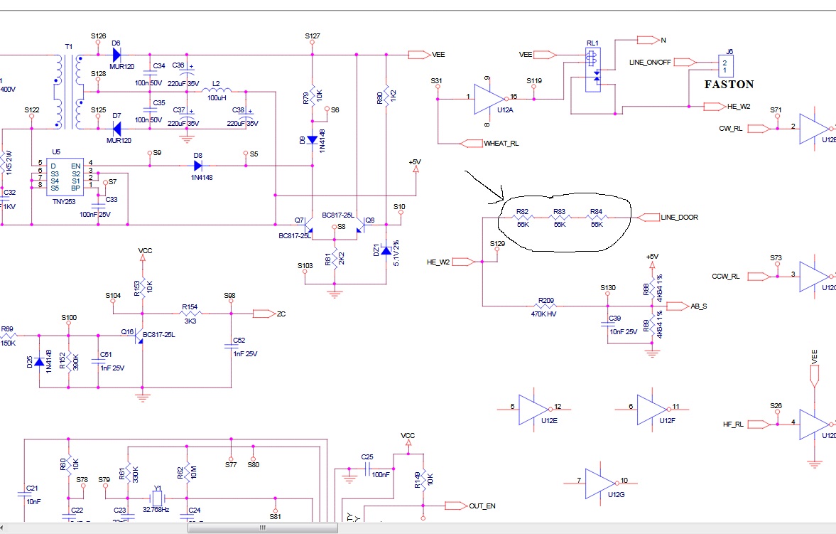Click inverter gate U12A triangle

click(x=489, y=99)
